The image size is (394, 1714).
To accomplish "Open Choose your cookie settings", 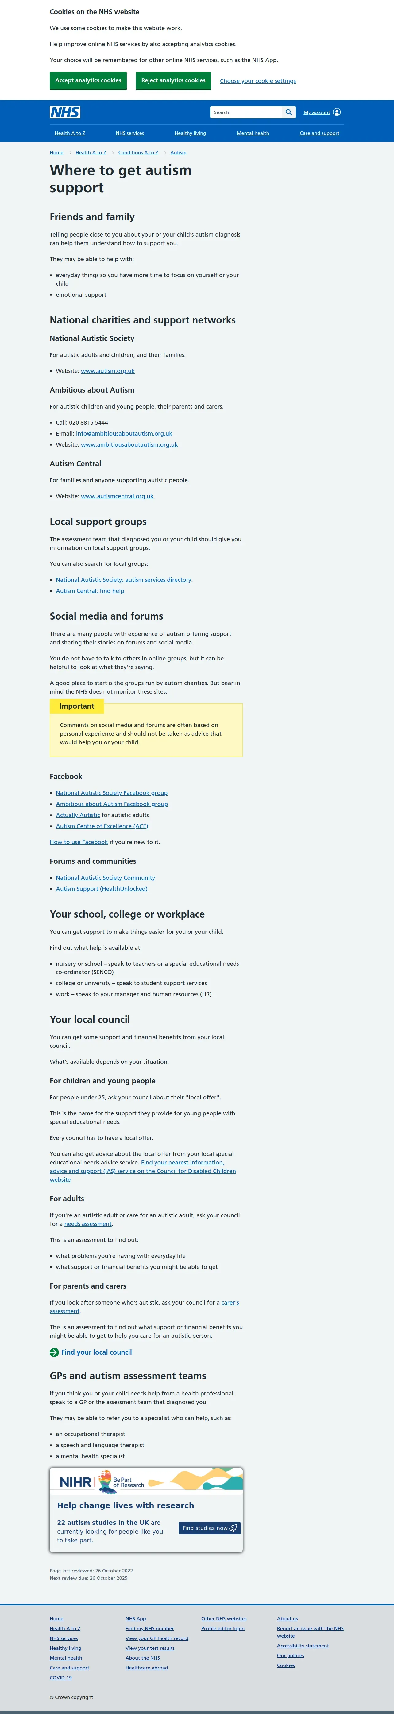I will tap(258, 81).
